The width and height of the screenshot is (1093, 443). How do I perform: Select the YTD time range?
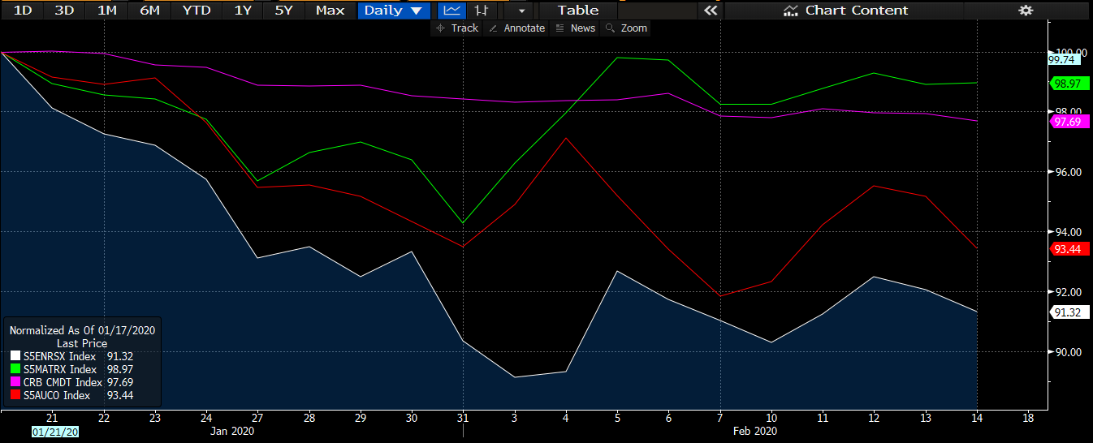pyautogui.click(x=197, y=11)
